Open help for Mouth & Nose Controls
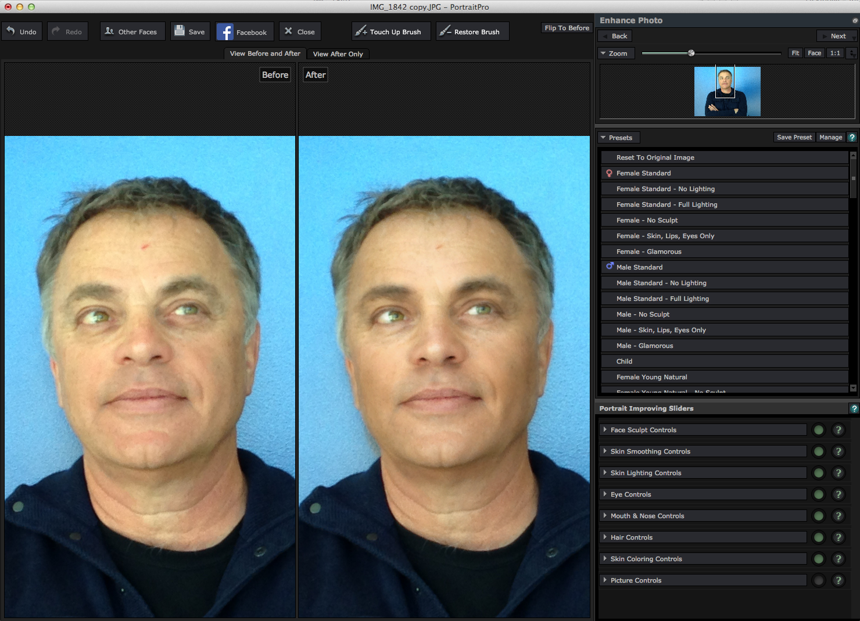 [x=838, y=516]
